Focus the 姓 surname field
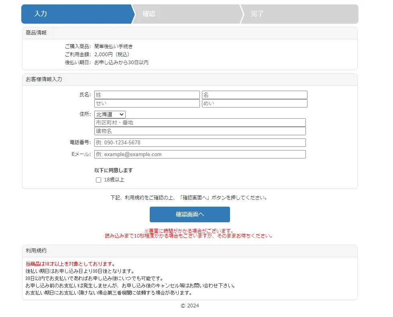Screen dimensions: 393x317 pos(147,95)
